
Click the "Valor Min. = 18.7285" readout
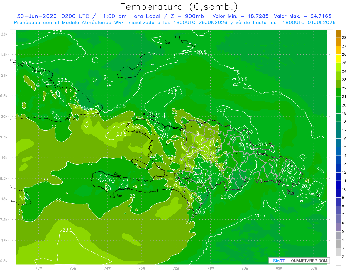[x=240, y=16]
